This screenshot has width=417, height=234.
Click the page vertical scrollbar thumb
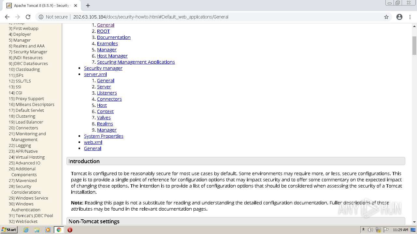pyautogui.click(x=414, y=45)
